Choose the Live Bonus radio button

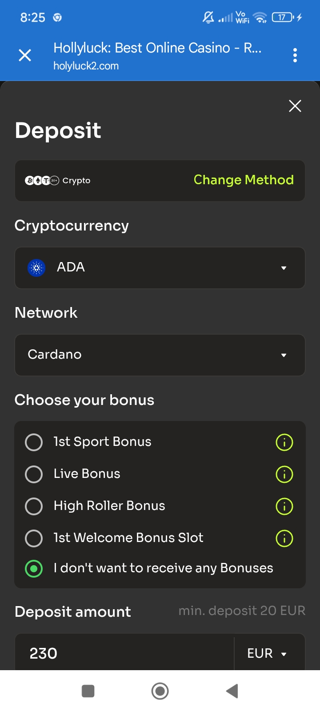click(34, 474)
